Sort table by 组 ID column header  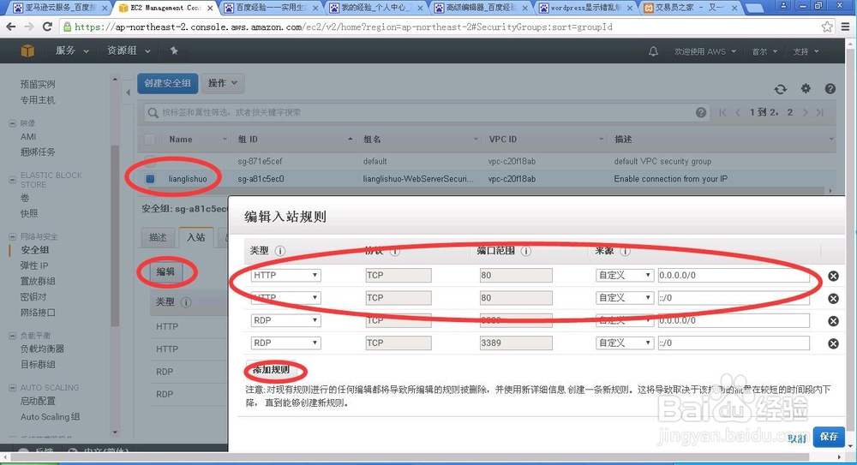(x=295, y=140)
